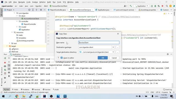Click Destination package text field
176x99 pixels.
[95, 47]
